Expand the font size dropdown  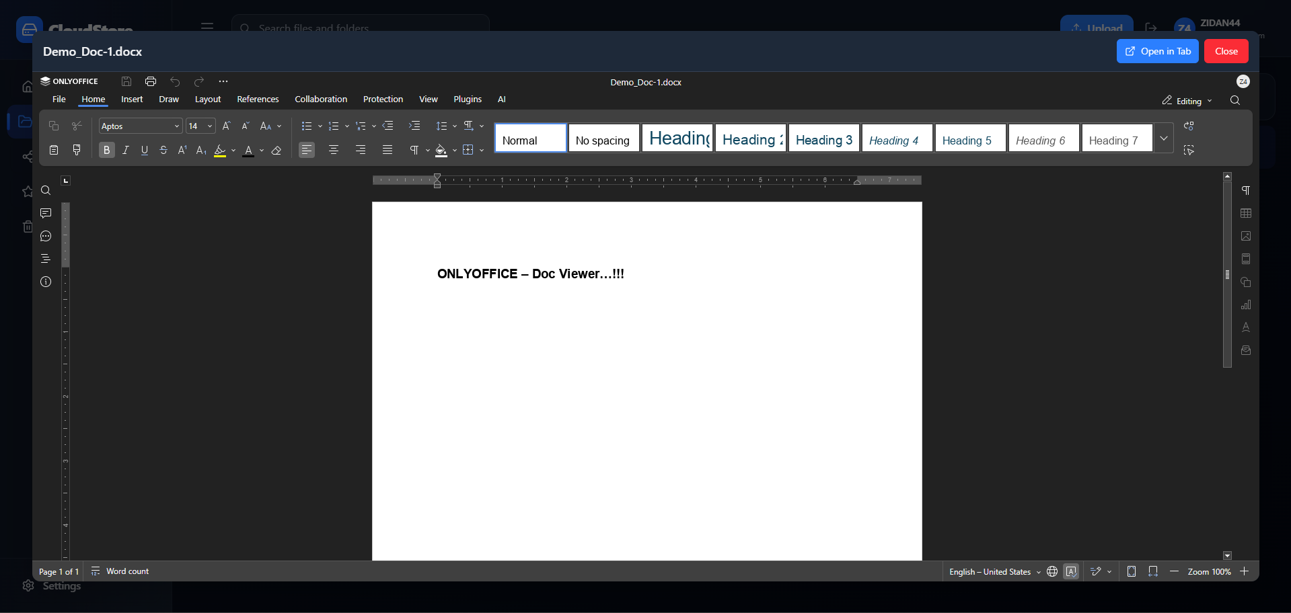coord(209,126)
